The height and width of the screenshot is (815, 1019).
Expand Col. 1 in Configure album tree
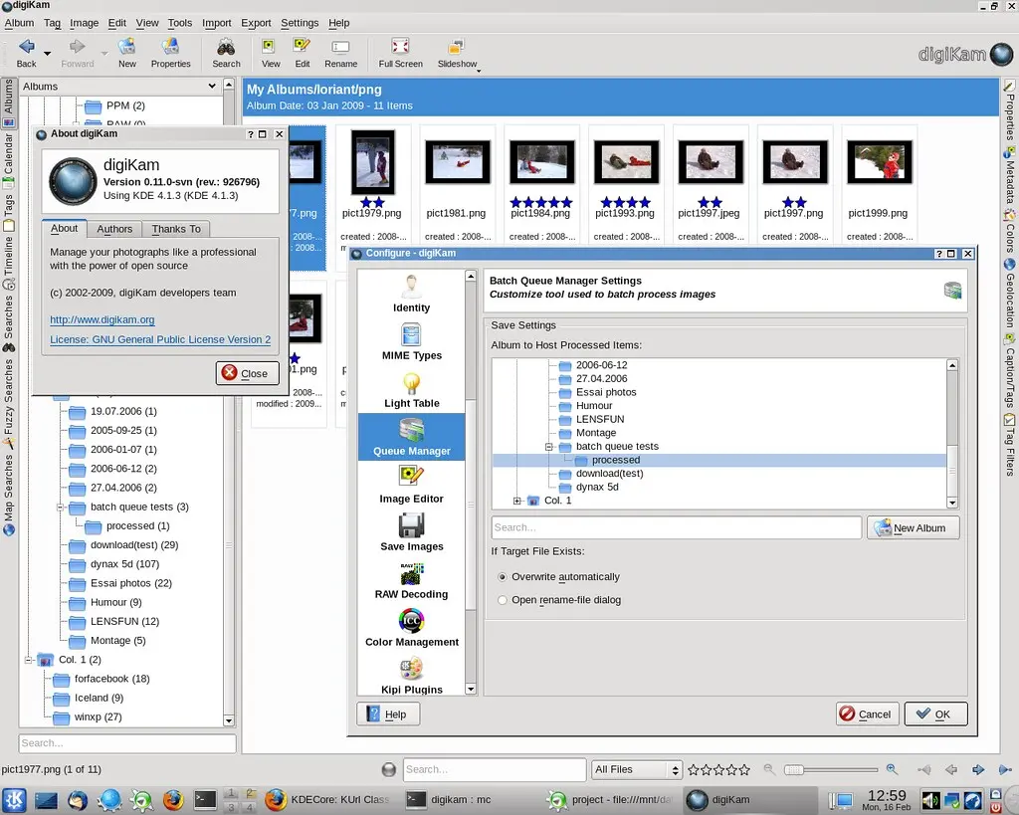pyautogui.click(x=517, y=501)
